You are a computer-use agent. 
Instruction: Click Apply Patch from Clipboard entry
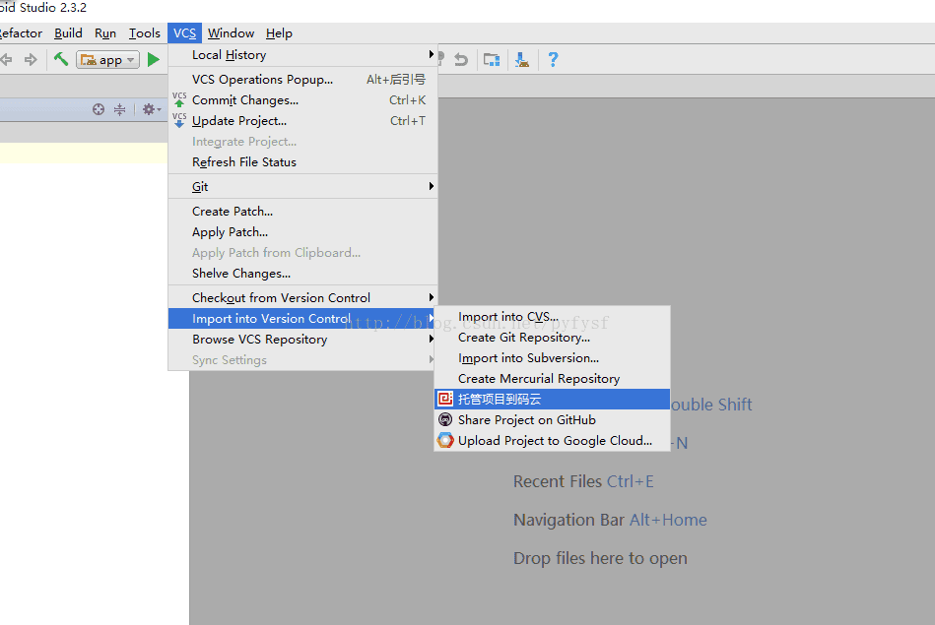[x=302, y=253]
